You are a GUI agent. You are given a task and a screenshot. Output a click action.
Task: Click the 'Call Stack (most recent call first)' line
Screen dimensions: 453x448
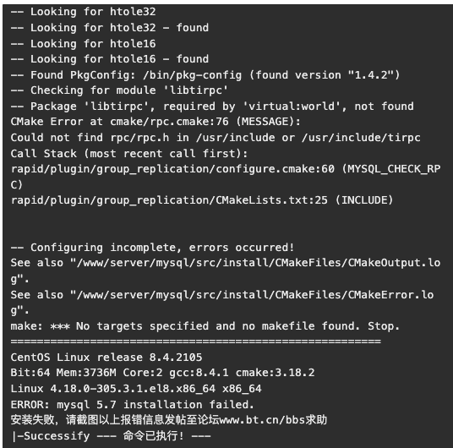(129, 154)
